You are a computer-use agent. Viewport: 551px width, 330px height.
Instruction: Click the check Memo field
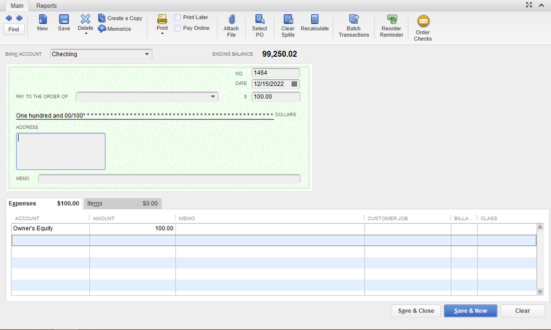(169, 178)
